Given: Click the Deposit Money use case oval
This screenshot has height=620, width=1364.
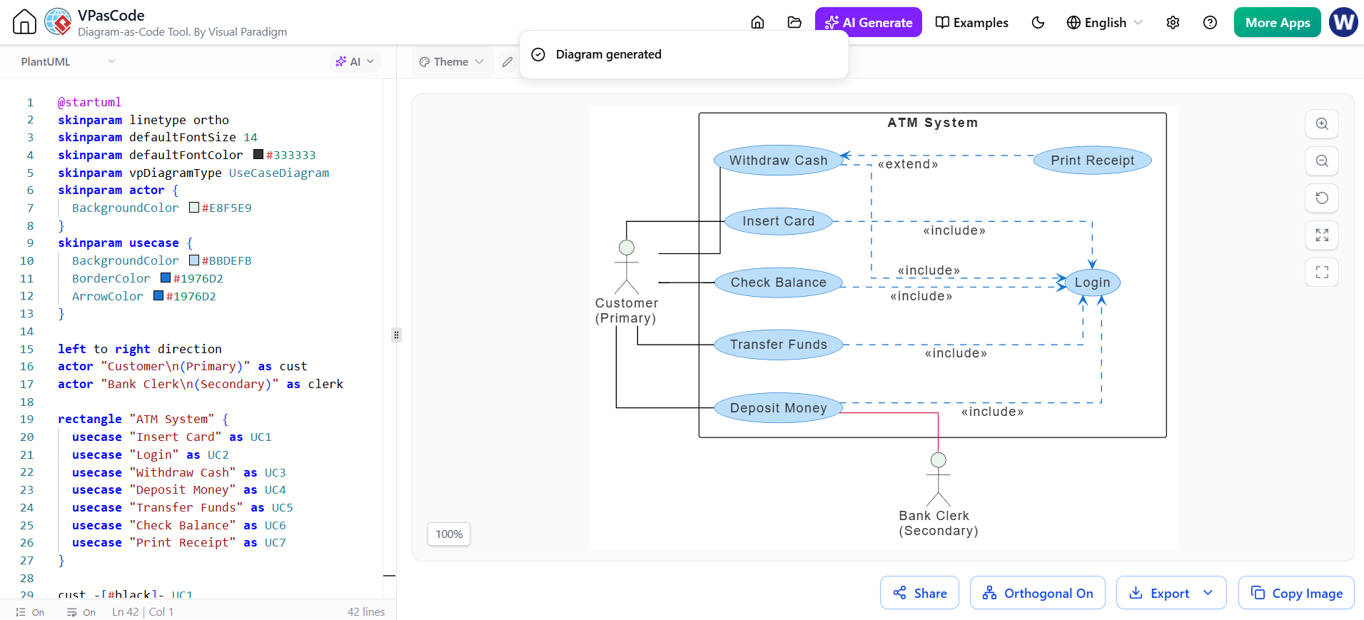Looking at the screenshot, I should pyautogui.click(x=778, y=408).
